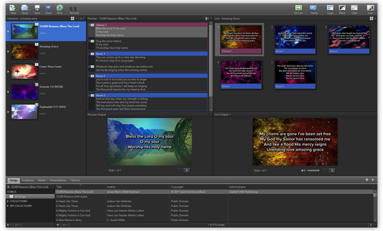
Task: Open the Themes tab
Action: 75,180
